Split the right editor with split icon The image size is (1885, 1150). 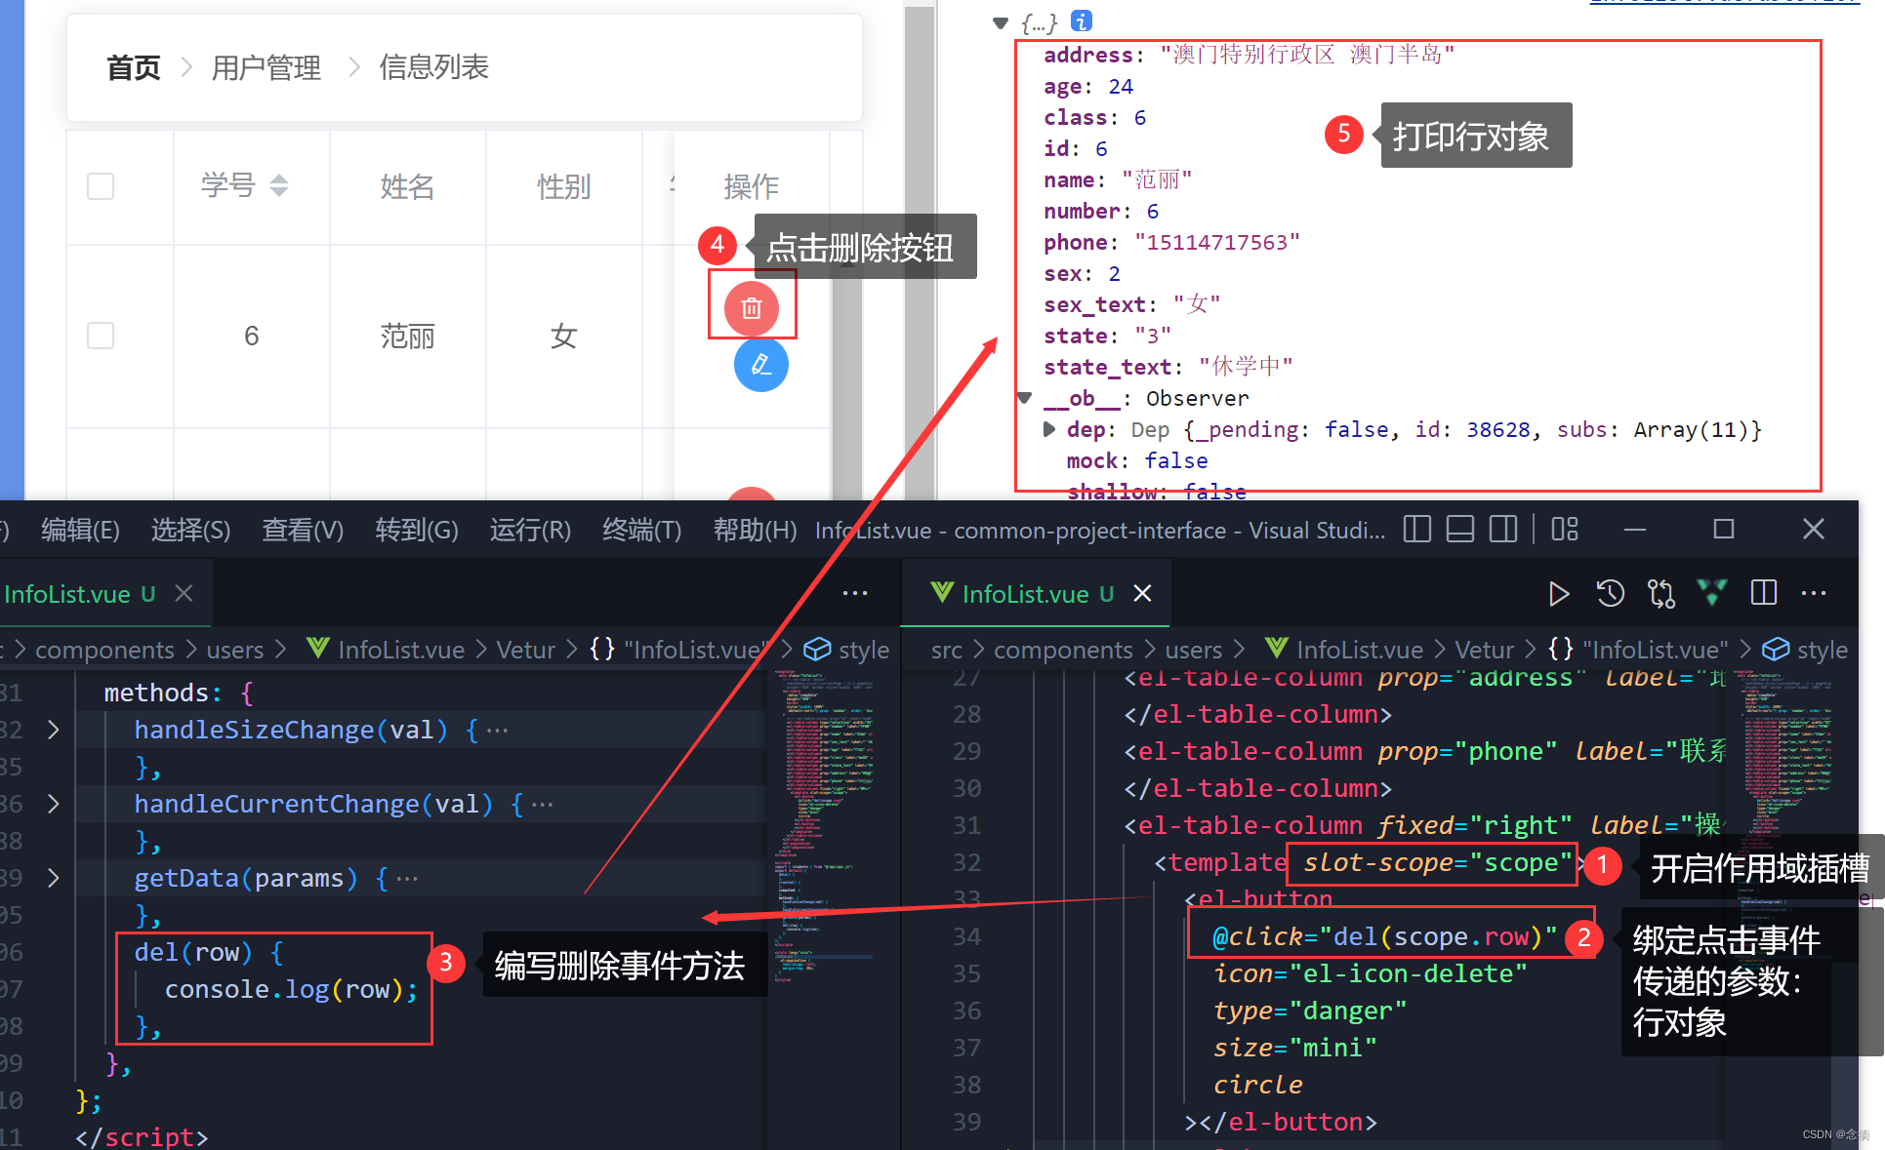[x=1763, y=593]
